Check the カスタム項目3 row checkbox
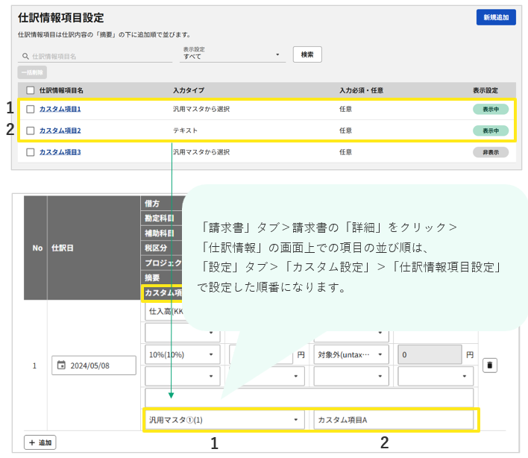Screen dimensions: 528x458 click(x=31, y=152)
